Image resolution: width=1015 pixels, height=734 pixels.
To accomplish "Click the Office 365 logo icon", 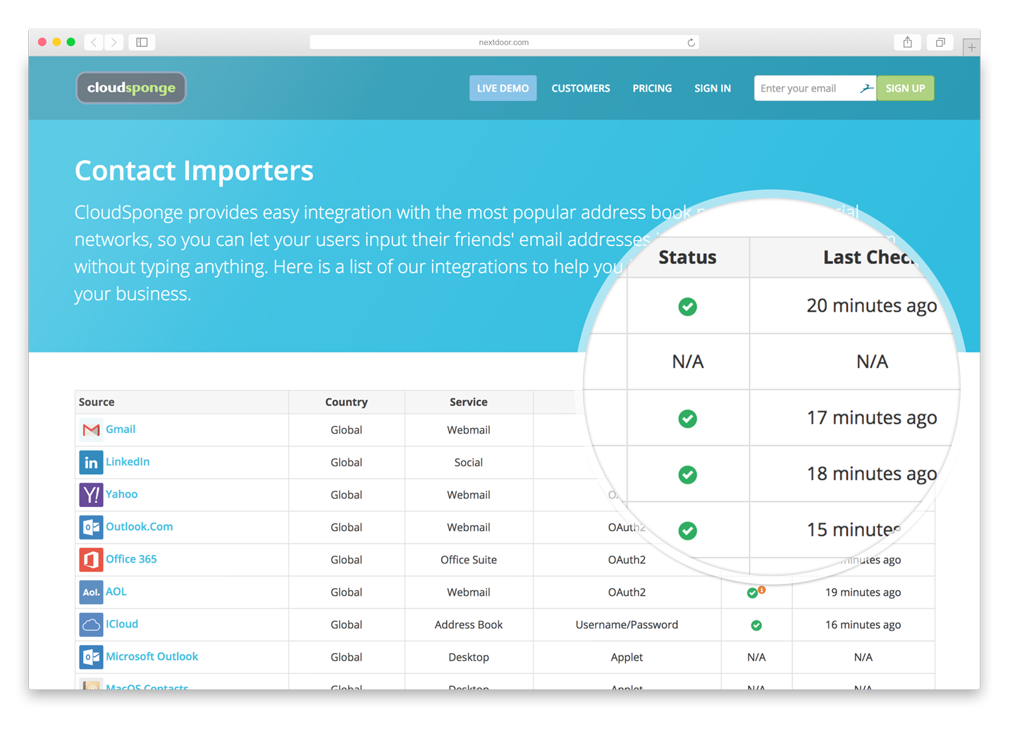I will 91,560.
